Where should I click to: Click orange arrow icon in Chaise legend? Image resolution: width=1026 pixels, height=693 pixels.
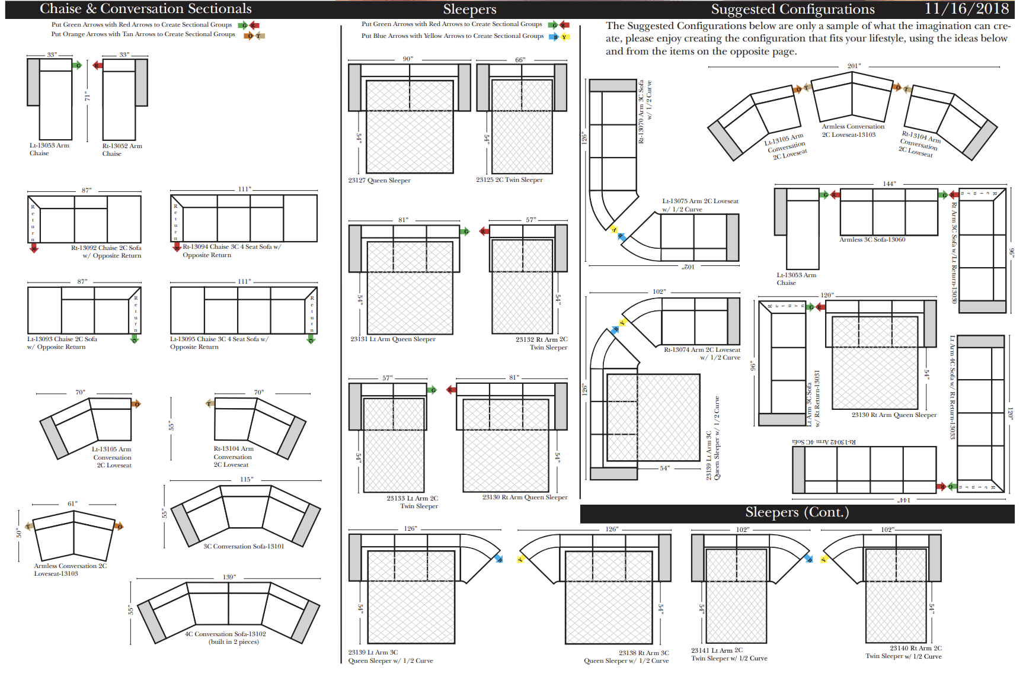tap(249, 36)
